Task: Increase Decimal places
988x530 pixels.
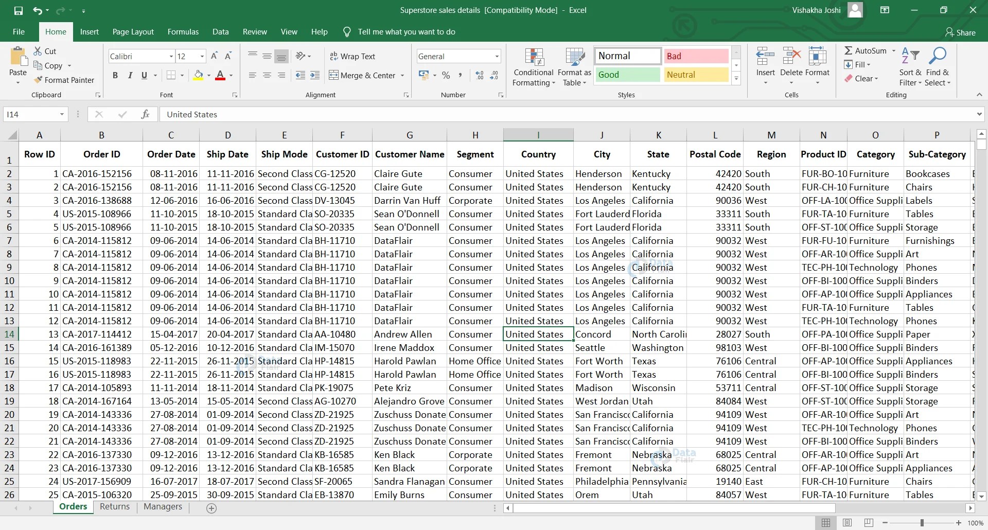Action: click(x=480, y=75)
